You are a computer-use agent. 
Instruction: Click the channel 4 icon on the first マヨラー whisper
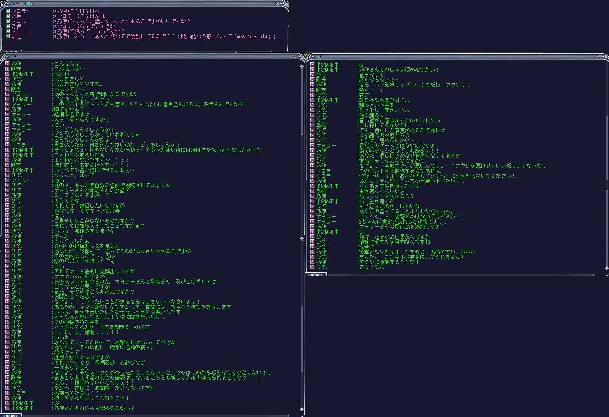tap(8, 11)
